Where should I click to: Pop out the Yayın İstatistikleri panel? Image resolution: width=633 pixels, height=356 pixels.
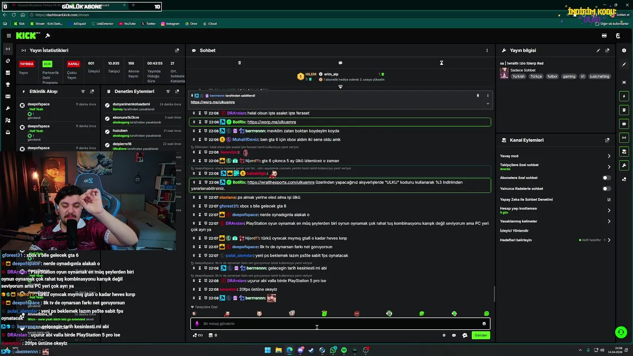[x=177, y=50]
